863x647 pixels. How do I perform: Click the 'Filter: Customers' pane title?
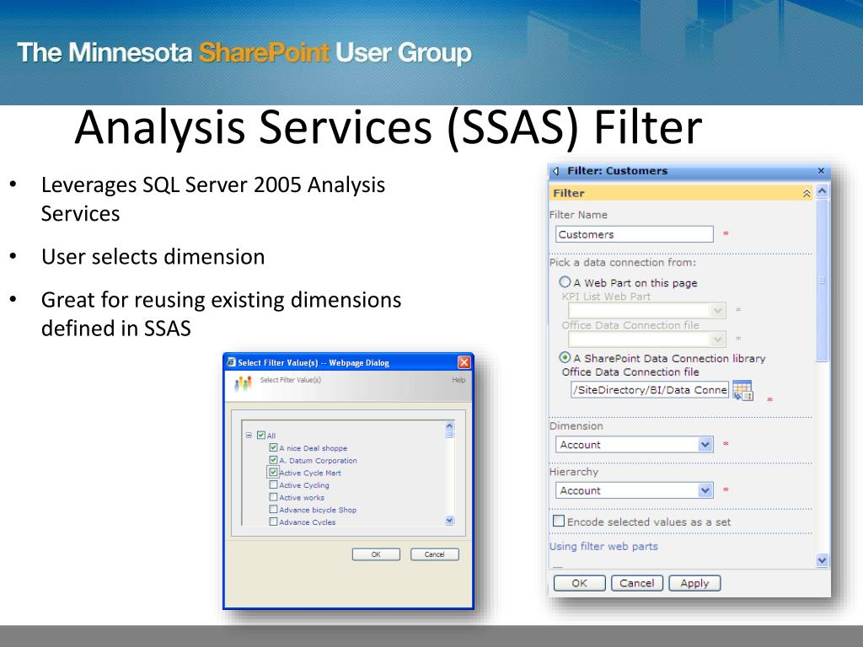tap(617, 171)
